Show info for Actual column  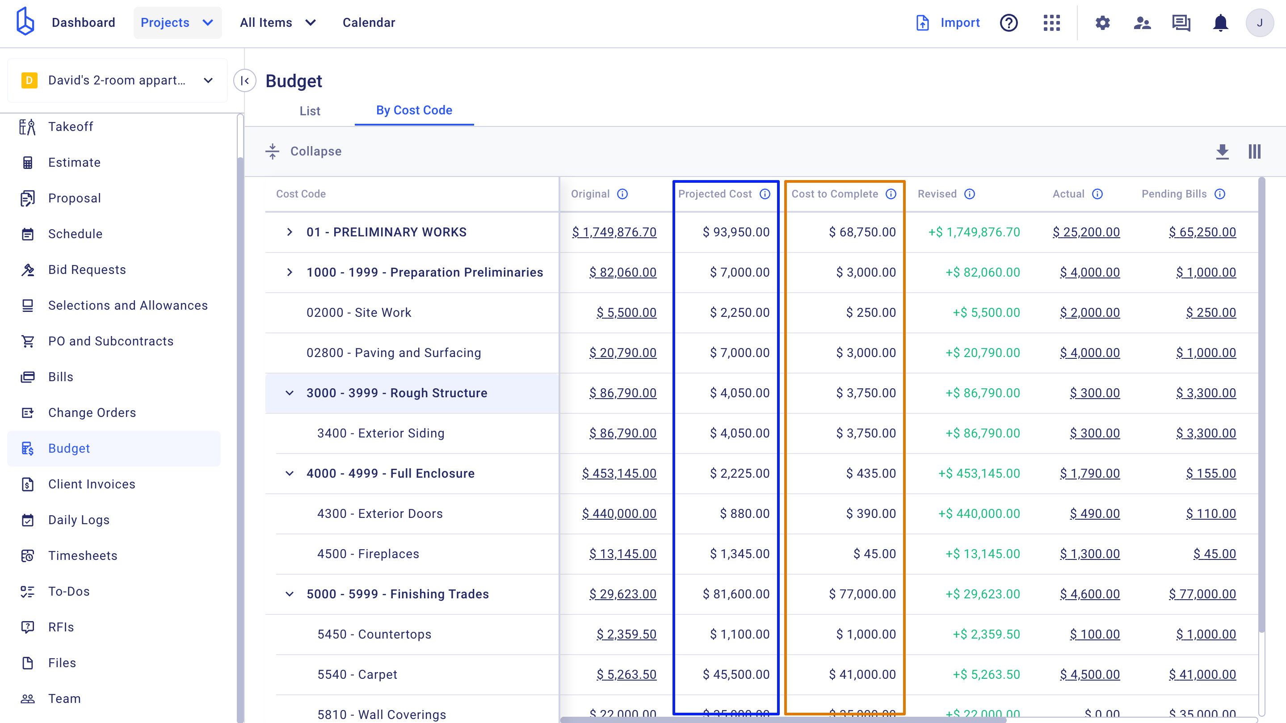[x=1097, y=194]
